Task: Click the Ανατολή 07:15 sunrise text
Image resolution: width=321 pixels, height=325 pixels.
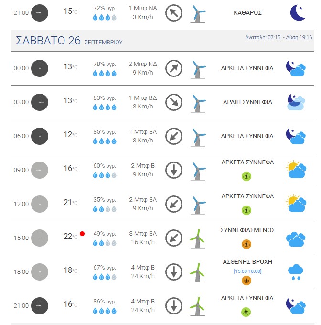Action: coord(263,37)
